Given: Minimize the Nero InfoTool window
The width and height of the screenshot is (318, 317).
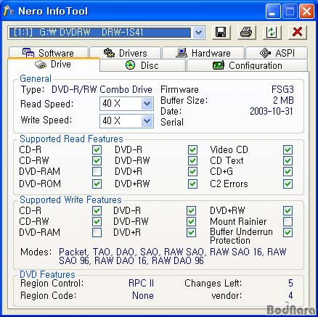Looking at the screenshot, I should (x=273, y=11).
